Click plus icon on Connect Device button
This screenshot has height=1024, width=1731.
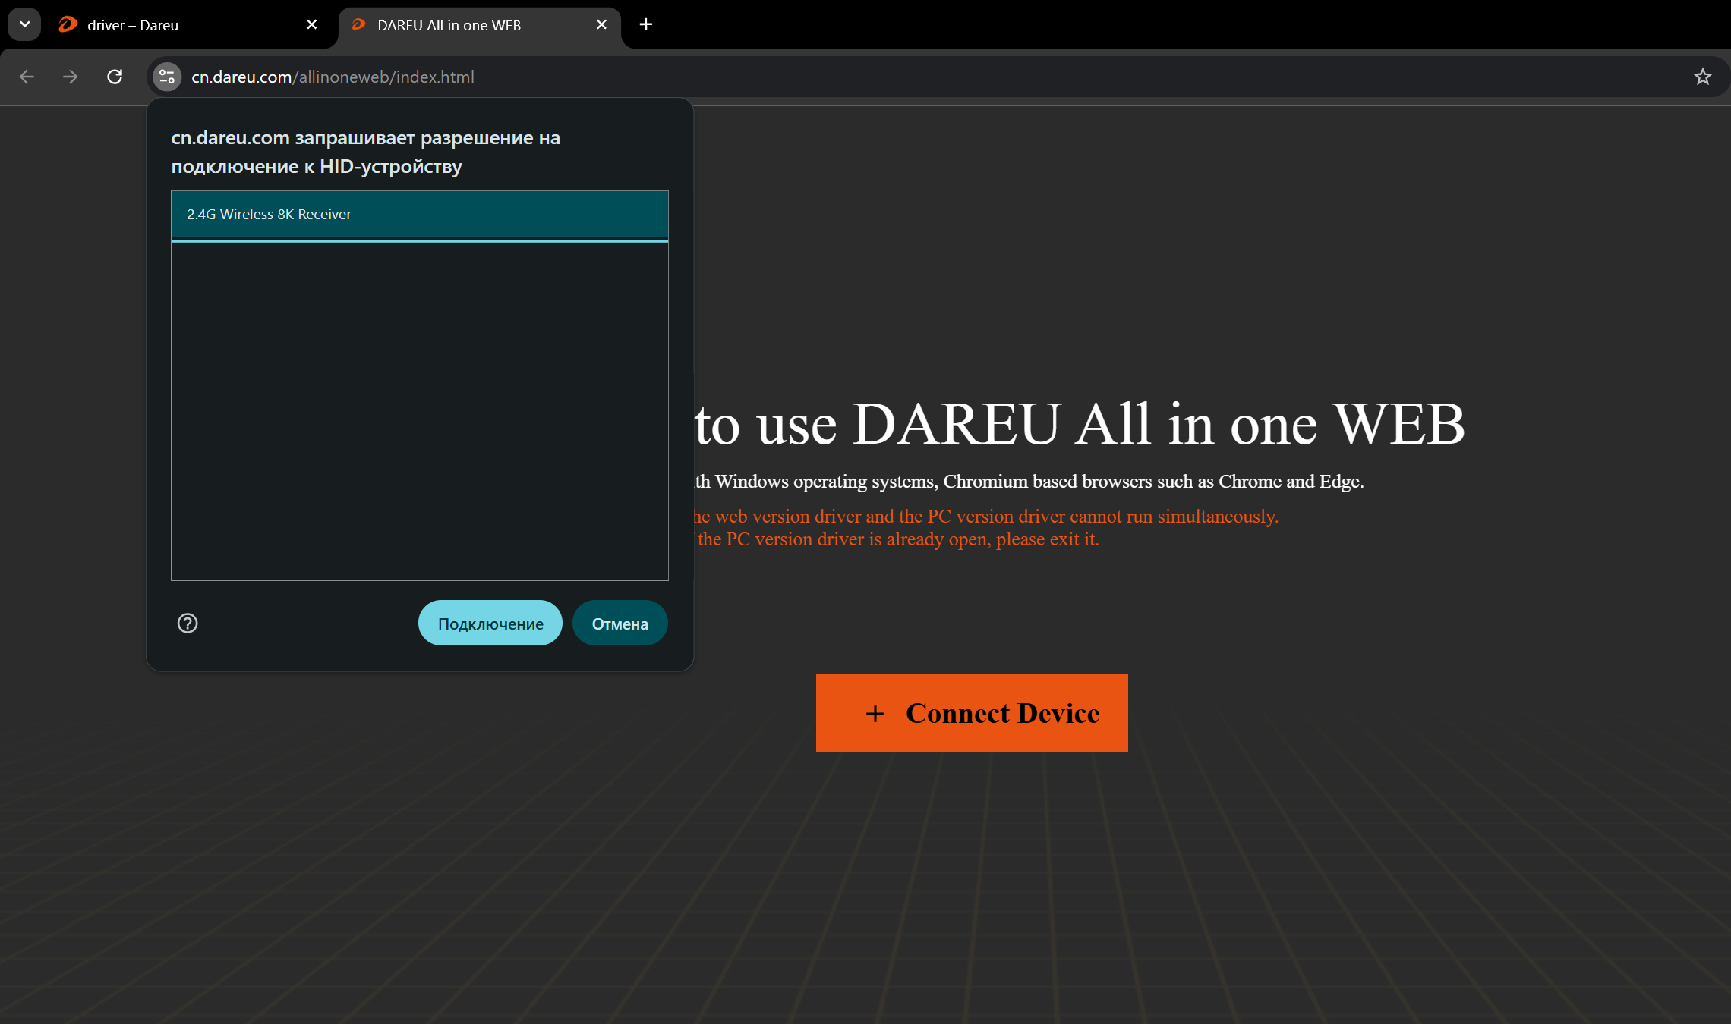click(875, 714)
